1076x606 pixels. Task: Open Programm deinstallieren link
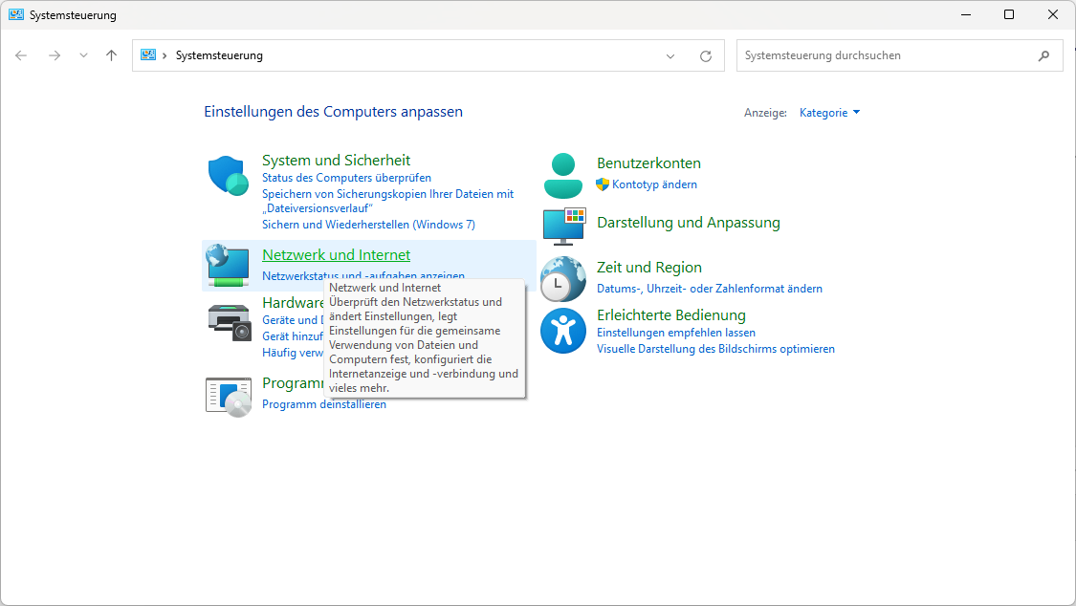(x=324, y=404)
